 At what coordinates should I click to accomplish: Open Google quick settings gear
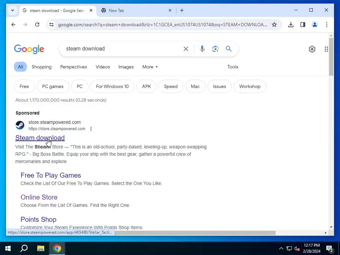point(312,49)
